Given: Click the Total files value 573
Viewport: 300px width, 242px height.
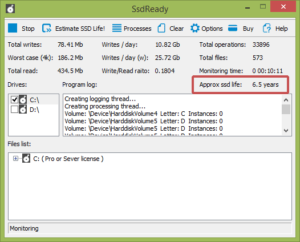Looking at the screenshot, I should point(258,58).
